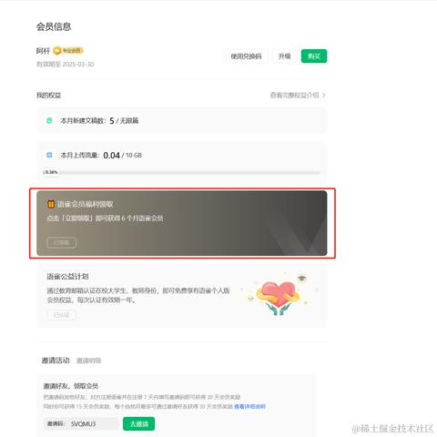
Task: Open the 邀请明细 invitation details link
Action: 88,361
